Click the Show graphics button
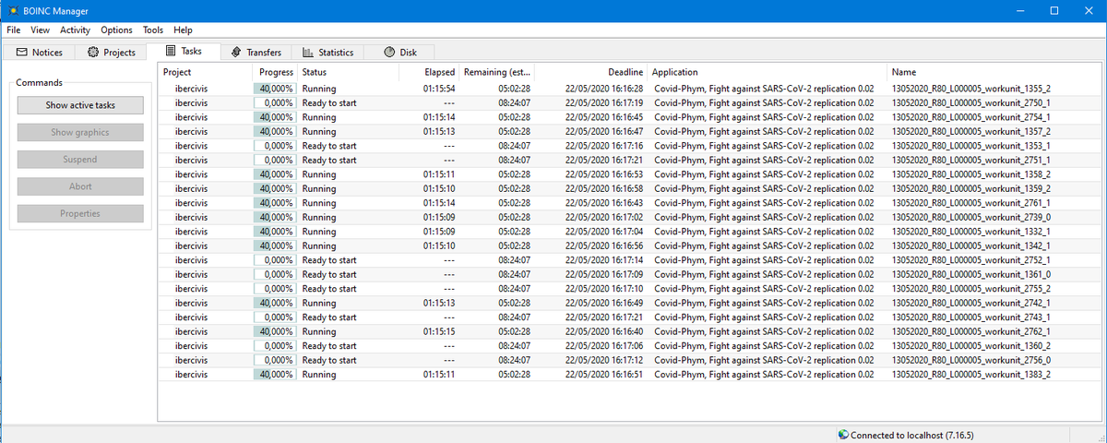 80,132
